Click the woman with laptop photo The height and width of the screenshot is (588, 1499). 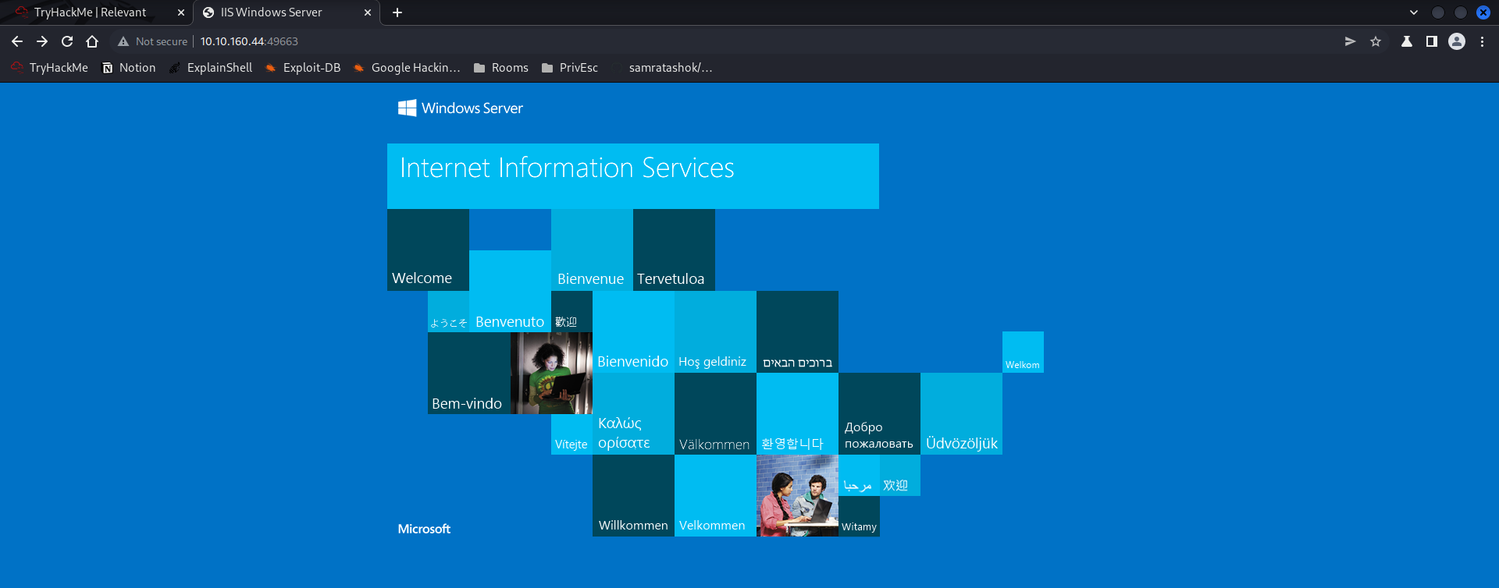click(551, 373)
